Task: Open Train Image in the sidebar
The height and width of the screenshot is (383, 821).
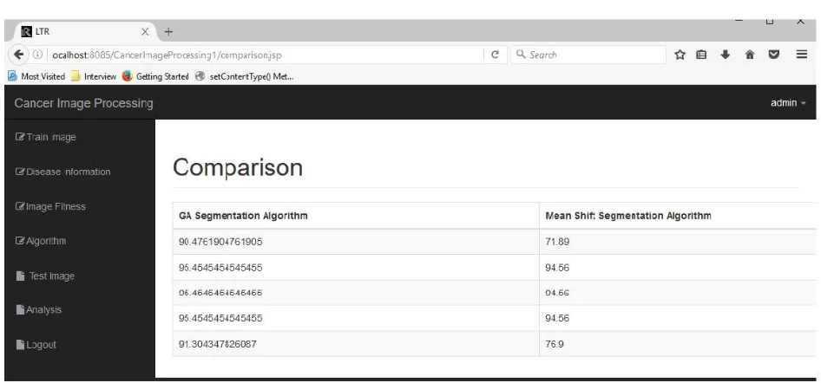Action: click(x=46, y=137)
